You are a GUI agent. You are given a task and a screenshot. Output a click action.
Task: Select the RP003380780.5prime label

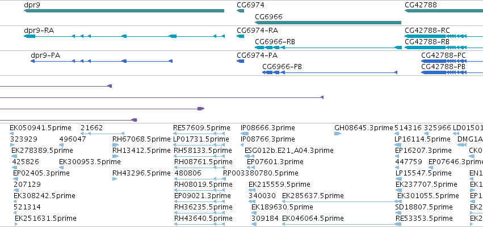261,173
